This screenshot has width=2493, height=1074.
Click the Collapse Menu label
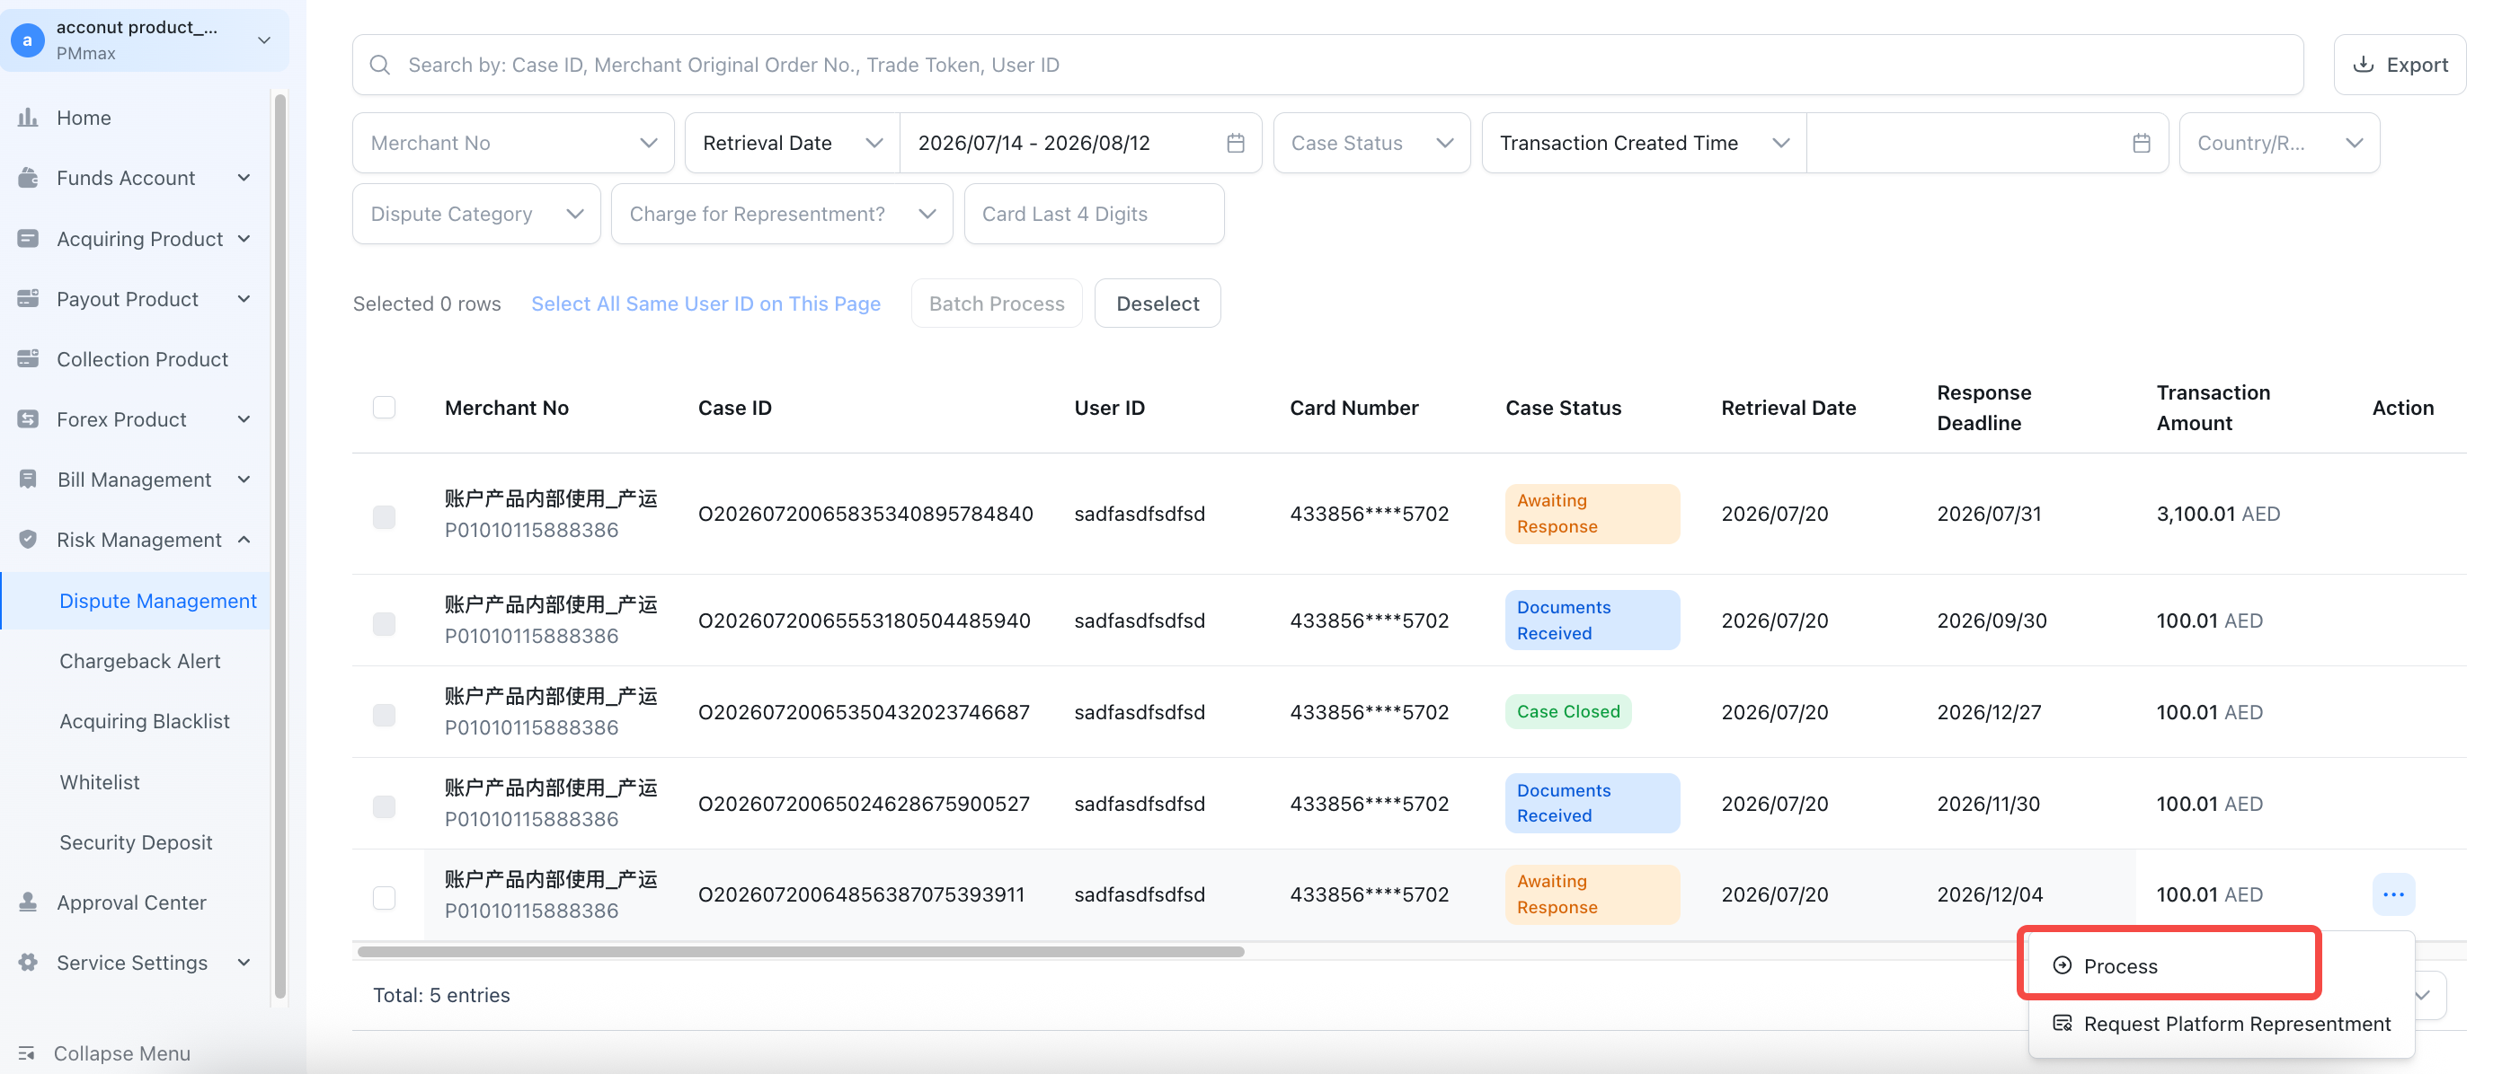click(122, 1052)
